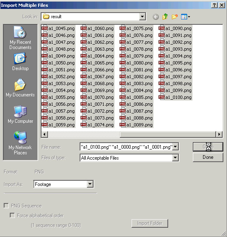Select file a1_0100.png
Viewport: 227px width, 237px height.
click(x=175, y=97)
